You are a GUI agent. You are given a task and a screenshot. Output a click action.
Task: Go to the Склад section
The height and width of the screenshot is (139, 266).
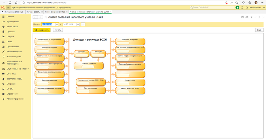point(10,41)
